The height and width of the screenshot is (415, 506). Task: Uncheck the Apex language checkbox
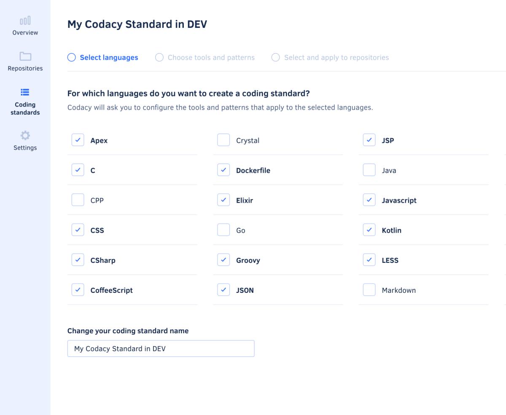(78, 139)
